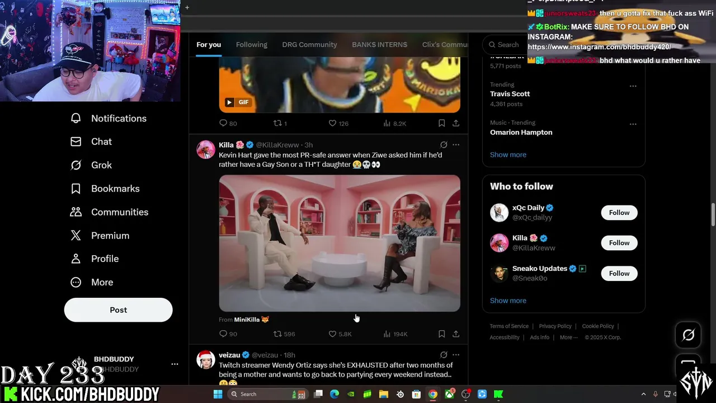Open the Accessibility link
The height and width of the screenshot is (403, 716).
pyautogui.click(x=505, y=338)
